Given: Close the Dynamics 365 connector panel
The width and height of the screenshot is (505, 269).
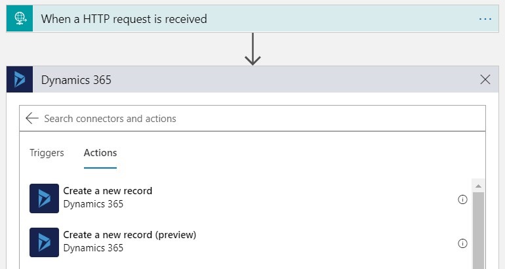Looking at the screenshot, I should pos(485,80).
